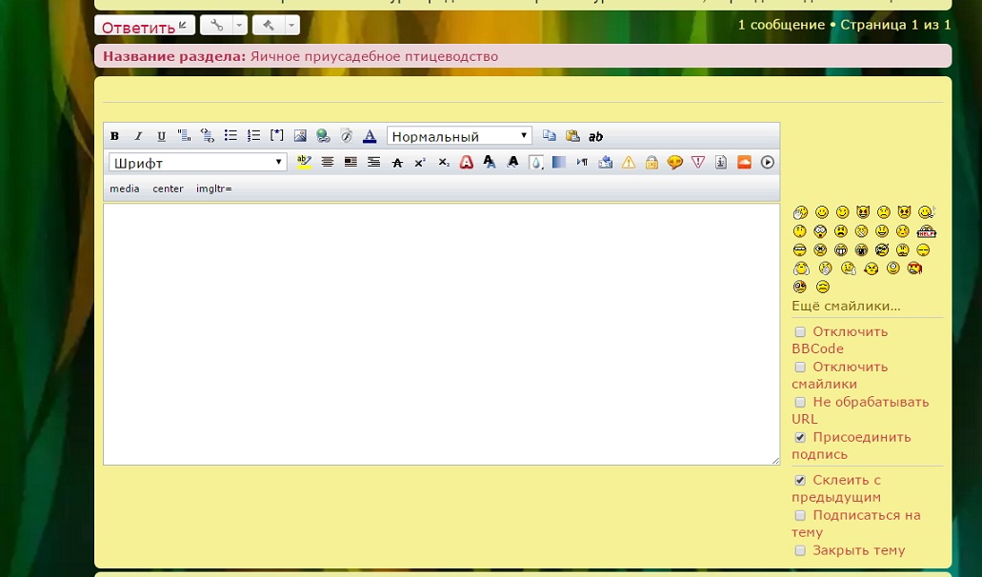Toggle bold formatting in the editor

[115, 136]
